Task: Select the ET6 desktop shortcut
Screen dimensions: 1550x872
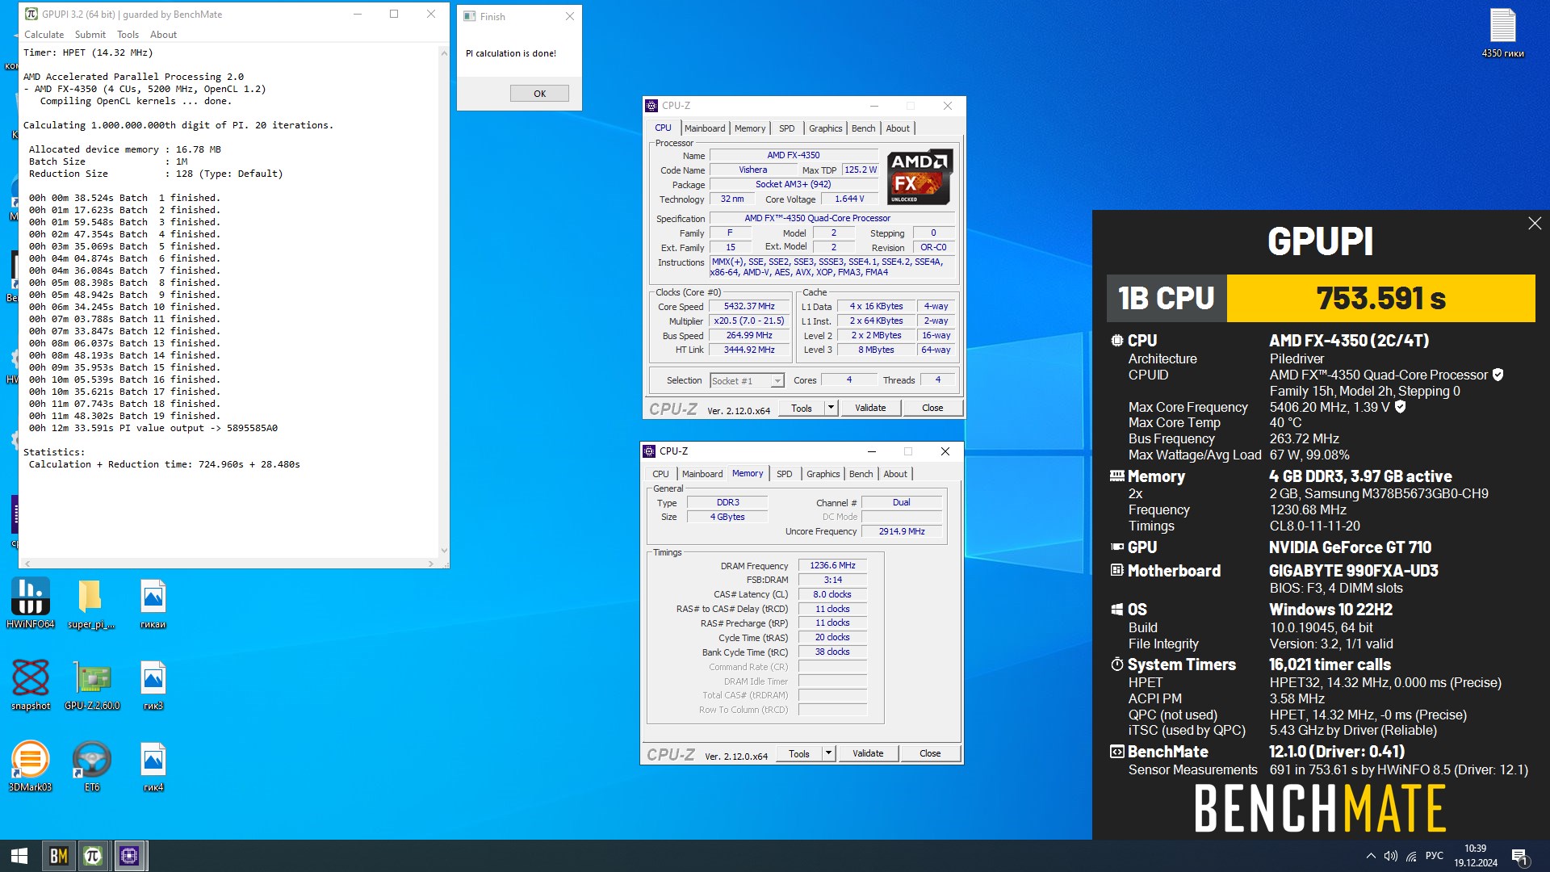Action: point(92,767)
